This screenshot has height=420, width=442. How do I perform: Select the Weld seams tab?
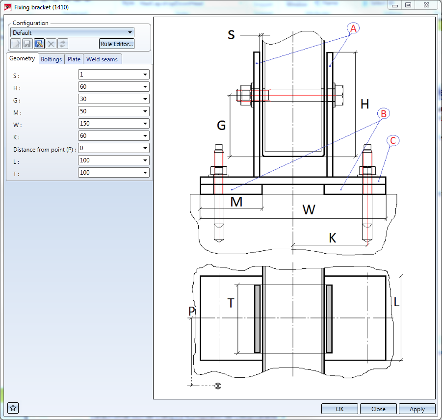[x=102, y=59]
